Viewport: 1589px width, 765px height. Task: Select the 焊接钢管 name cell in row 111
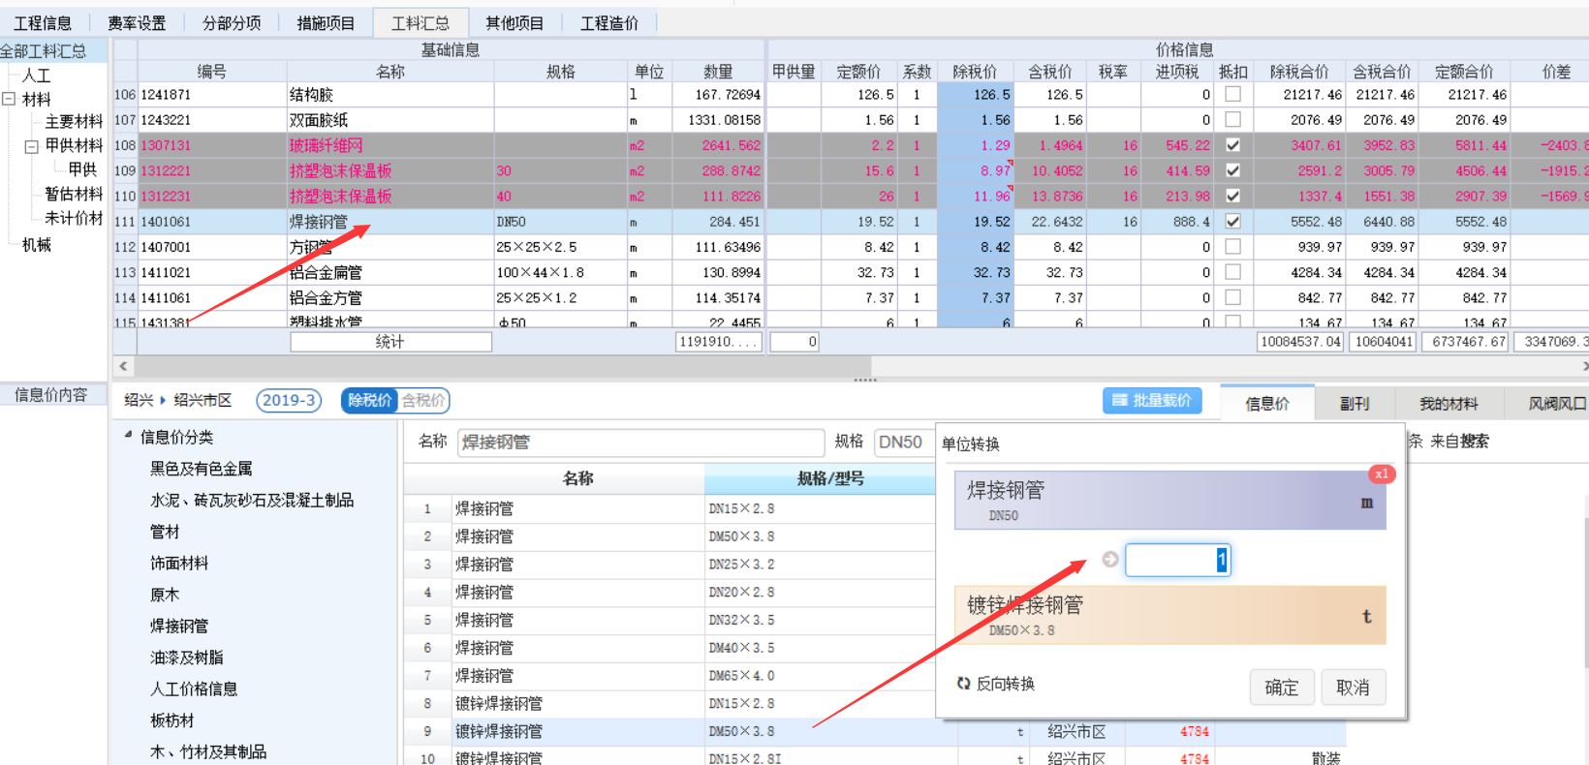(x=390, y=222)
